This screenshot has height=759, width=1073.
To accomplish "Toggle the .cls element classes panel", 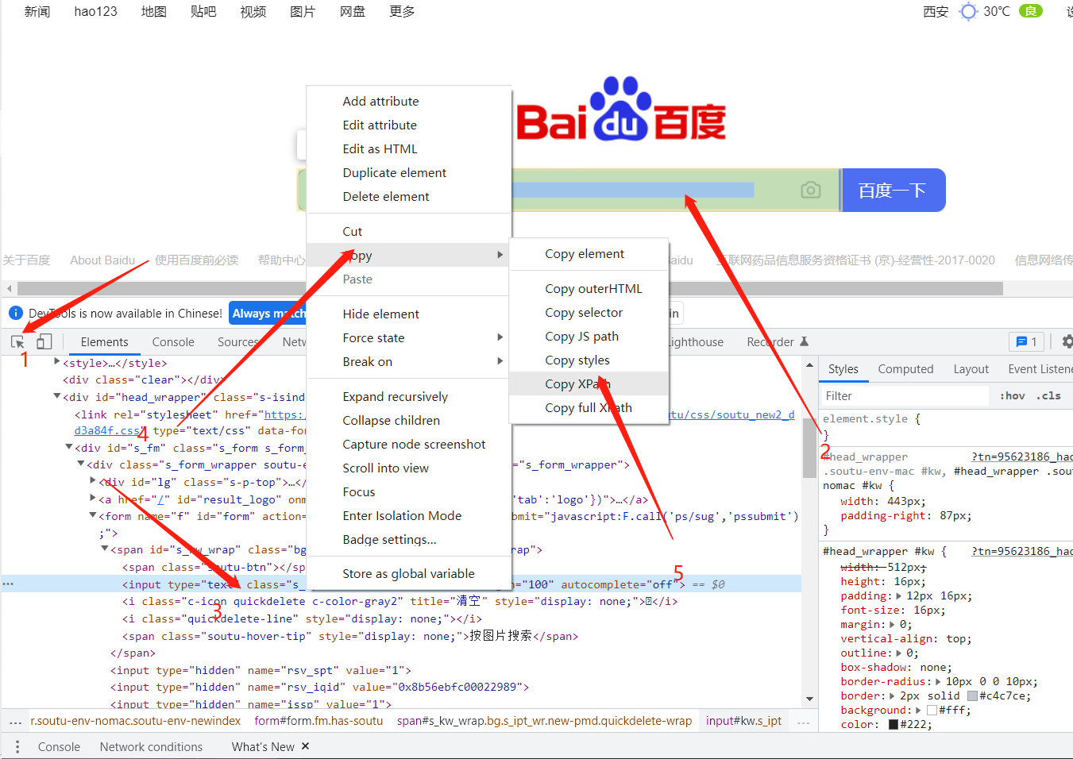I will [x=1049, y=395].
